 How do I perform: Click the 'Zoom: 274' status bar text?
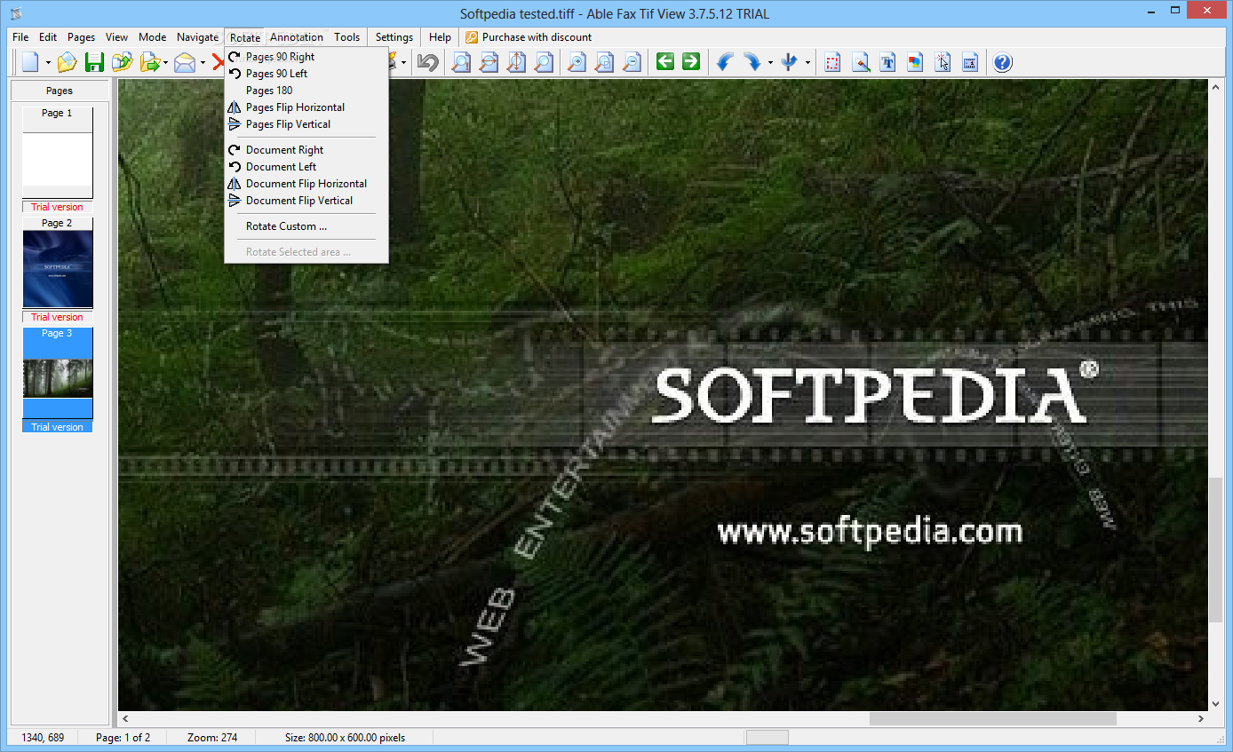(212, 738)
